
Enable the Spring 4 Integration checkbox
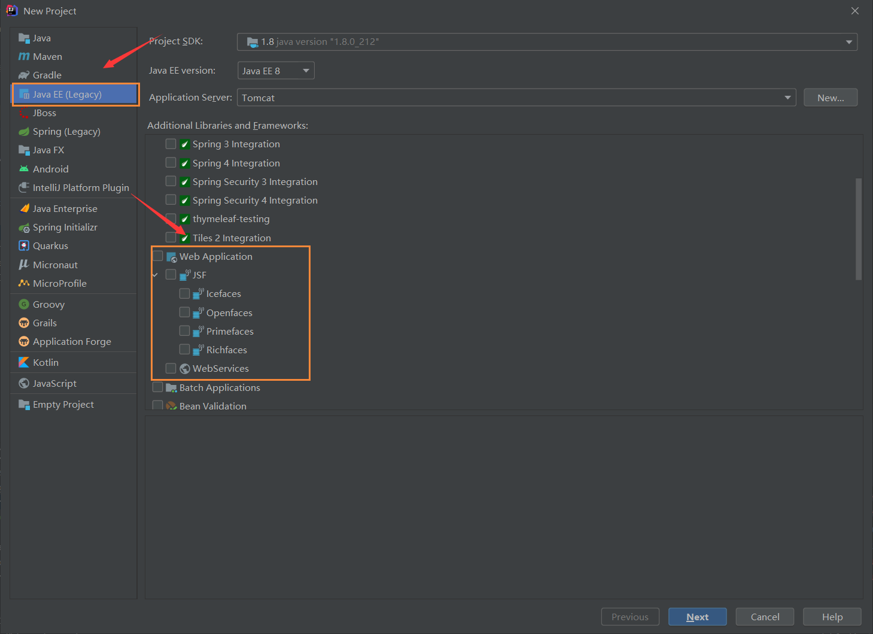coord(171,163)
